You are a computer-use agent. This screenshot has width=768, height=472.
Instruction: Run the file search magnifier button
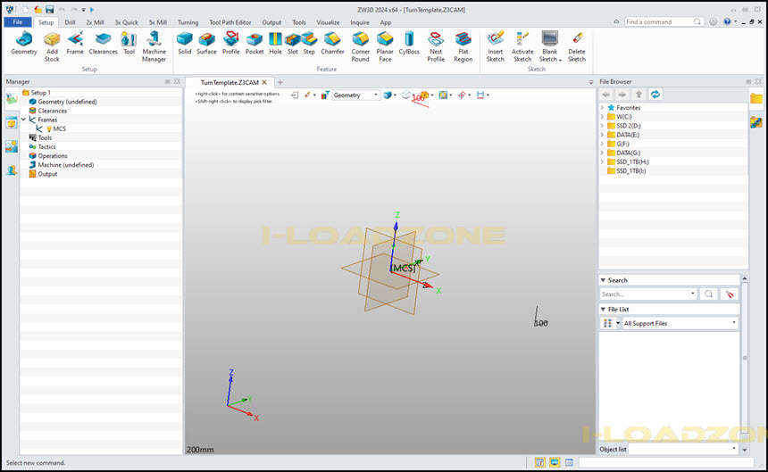(x=709, y=294)
